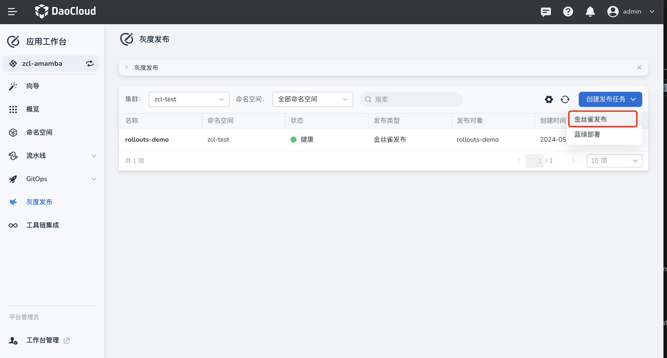The height and width of the screenshot is (358, 667).
Task: Expand the GitOps sidebar submenu
Action: point(94,179)
